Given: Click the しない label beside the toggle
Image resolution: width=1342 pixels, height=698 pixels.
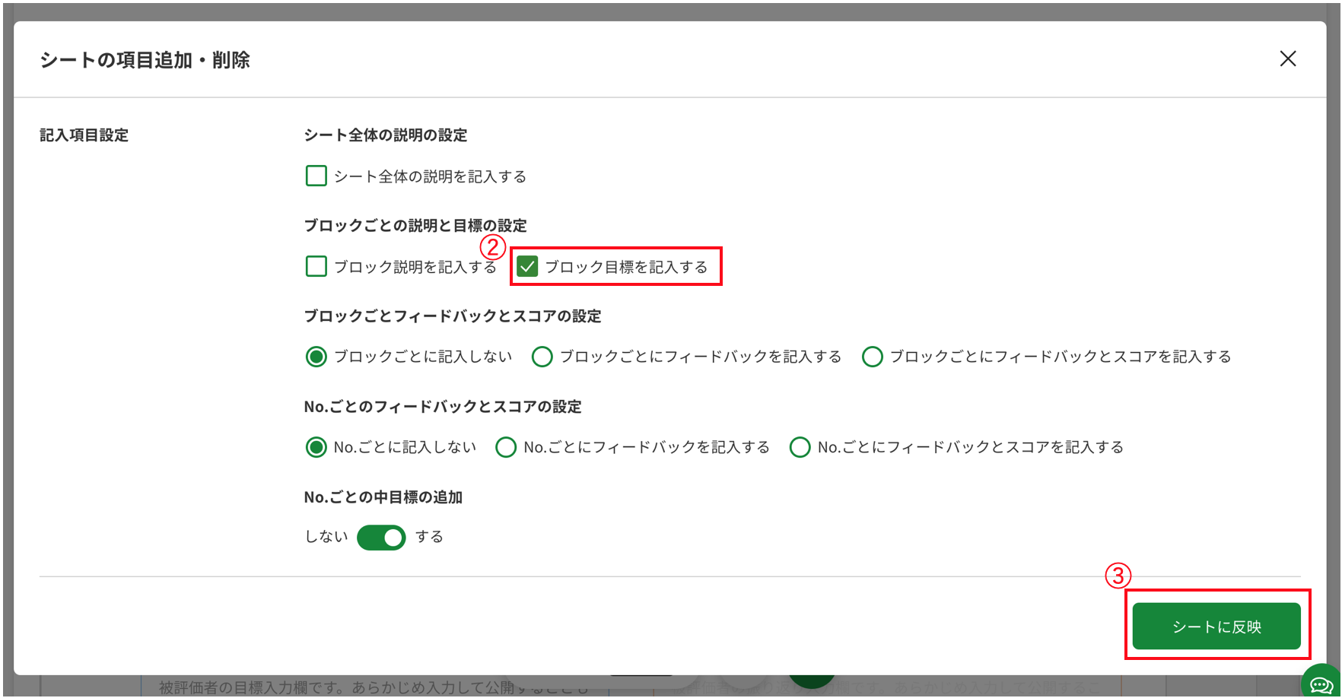Looking at the screenshot, I should 326,537.
